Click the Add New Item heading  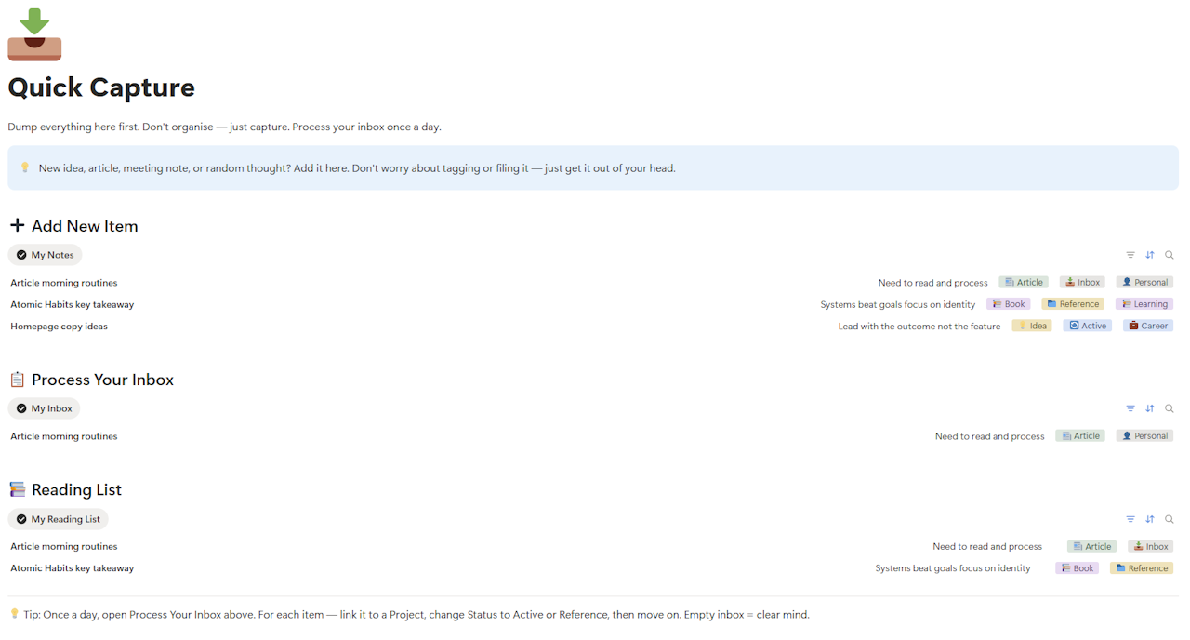[85, 226]
